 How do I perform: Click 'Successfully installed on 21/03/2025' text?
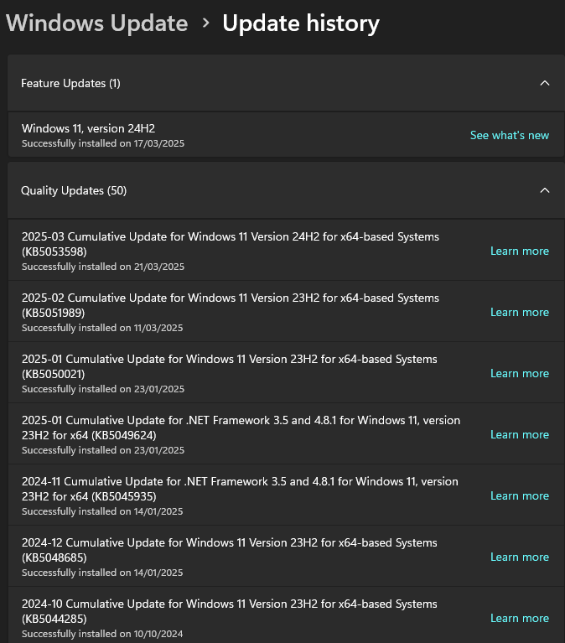[x=103, y=267]
